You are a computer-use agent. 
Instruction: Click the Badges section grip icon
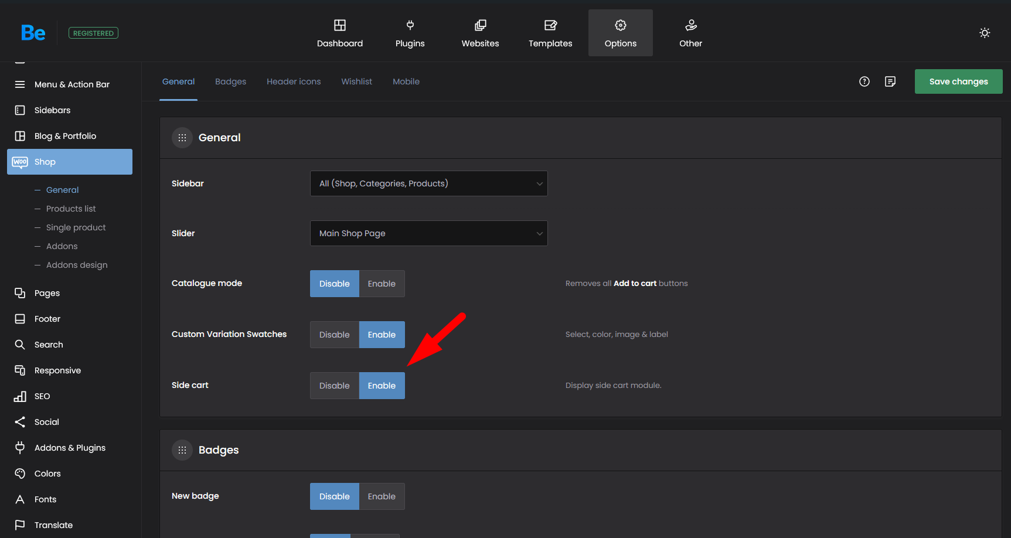tap(182, 450)
